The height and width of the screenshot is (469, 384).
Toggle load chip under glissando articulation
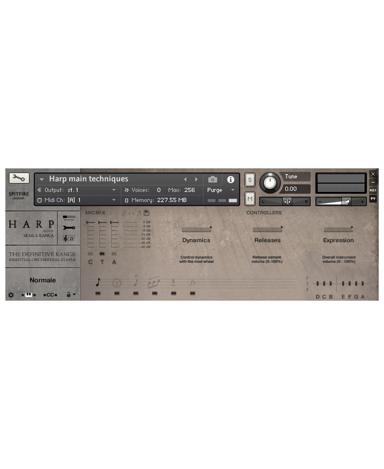coord(155,294)
